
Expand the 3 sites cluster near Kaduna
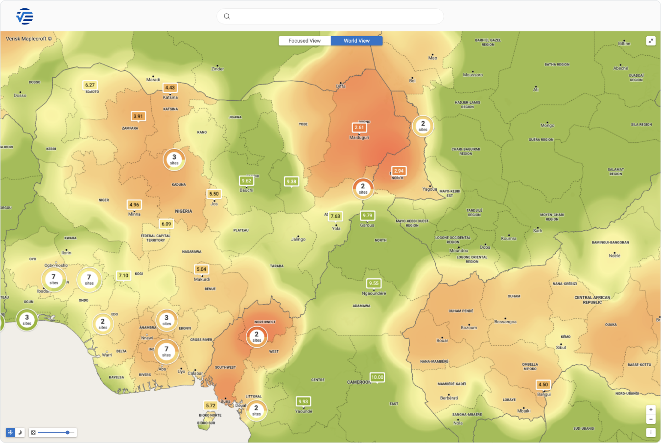click(174, 159)
